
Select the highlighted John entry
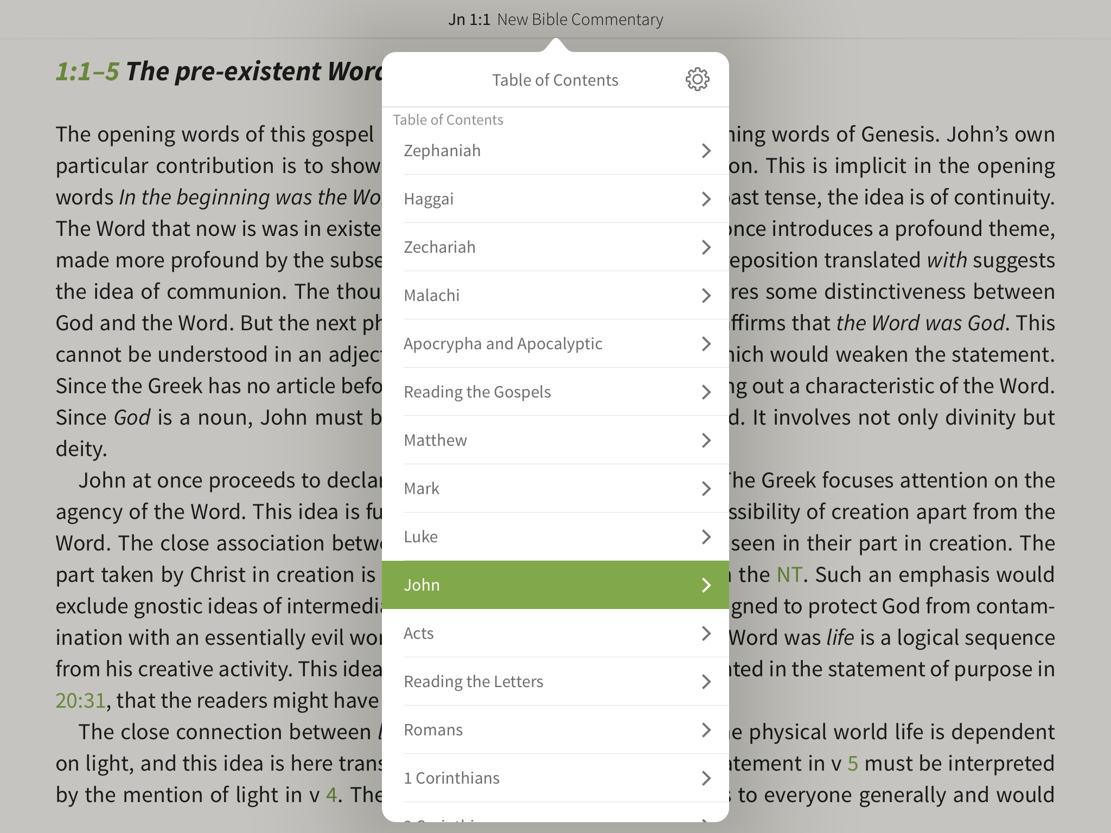[x=555, y=585]
